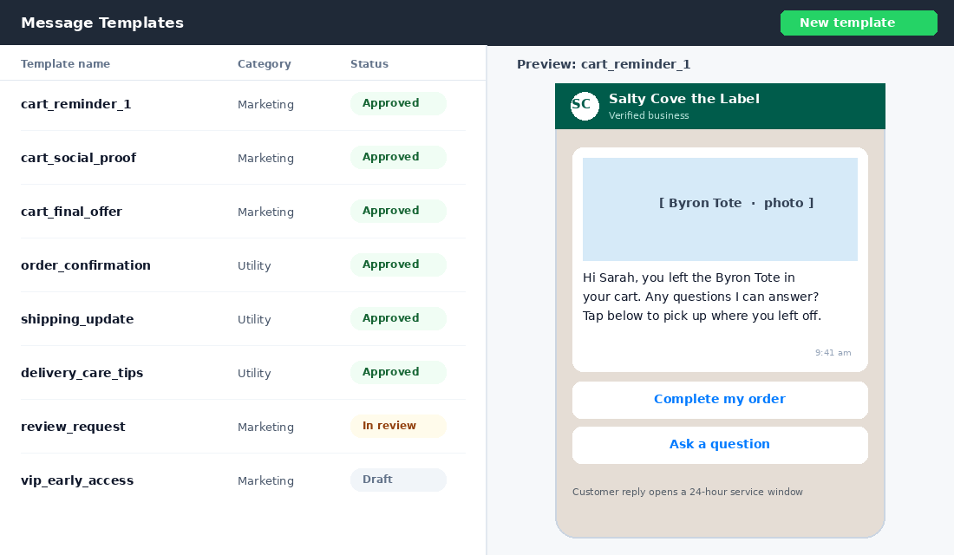Screen dimensions: 954x555
Task: Click Utility category of shipping_update
Action: 254,319
